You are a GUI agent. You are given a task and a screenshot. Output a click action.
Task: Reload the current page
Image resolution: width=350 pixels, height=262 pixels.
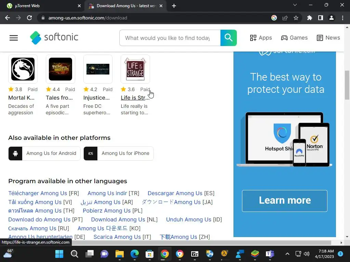(x=29, y=18)
